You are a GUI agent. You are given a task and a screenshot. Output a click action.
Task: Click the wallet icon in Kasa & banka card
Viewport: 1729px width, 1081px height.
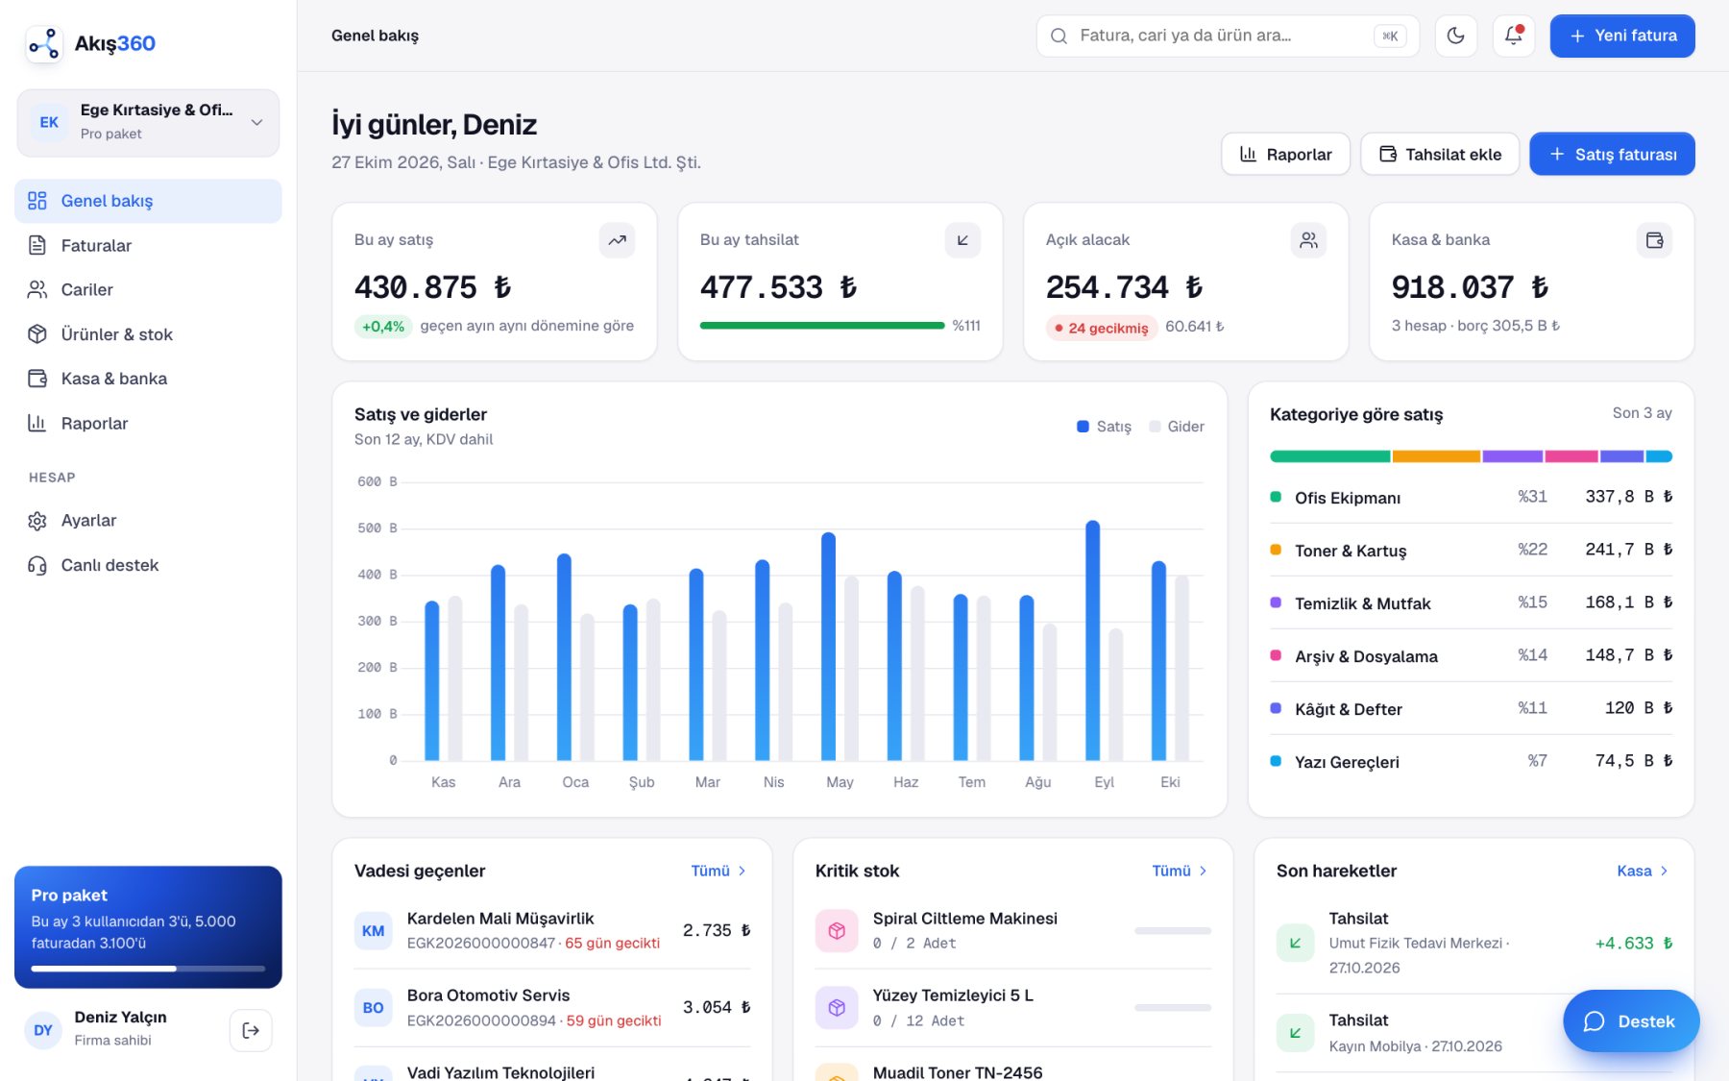coord(1654,240)
